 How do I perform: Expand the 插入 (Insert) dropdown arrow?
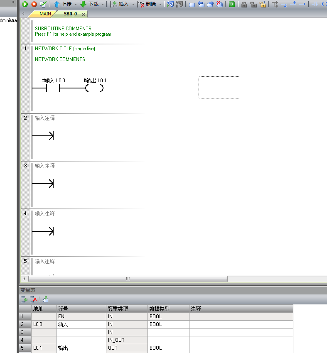pos(133,4)
